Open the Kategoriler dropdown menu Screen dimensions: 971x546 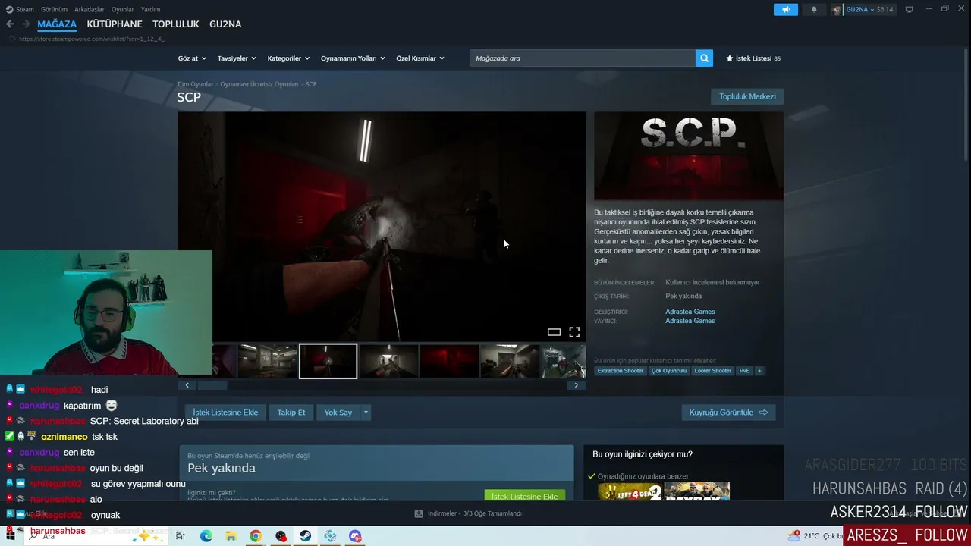(x=288, y=58)
